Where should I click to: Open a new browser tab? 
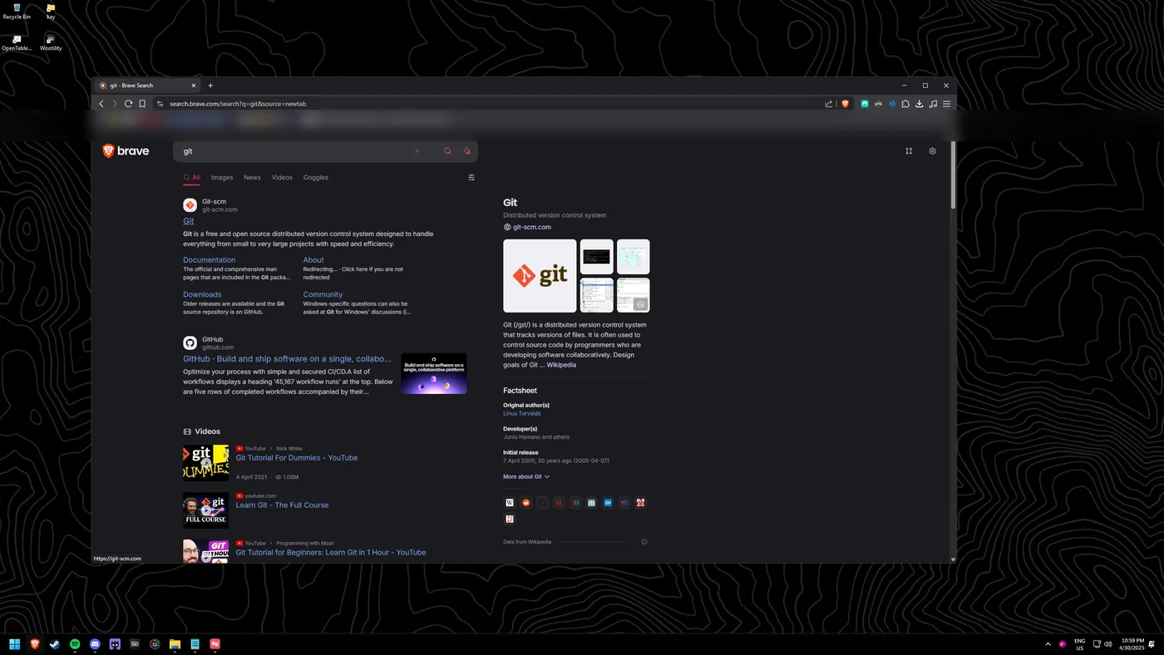pos(210,86)
